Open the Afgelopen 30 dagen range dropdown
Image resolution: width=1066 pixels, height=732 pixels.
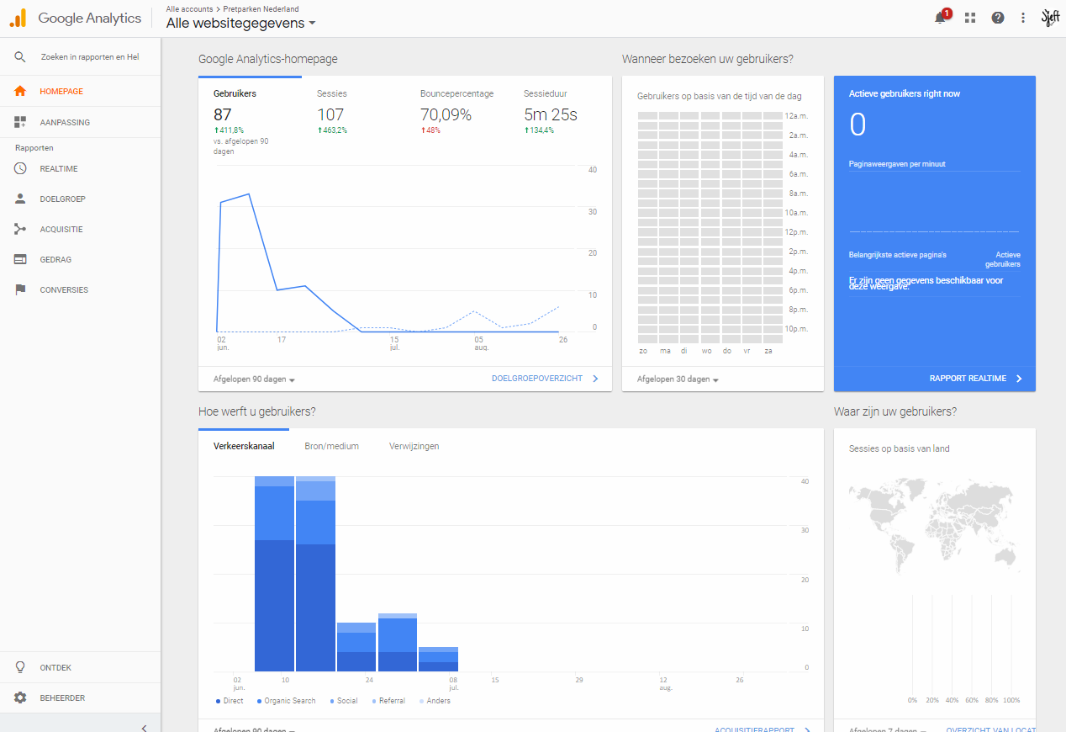[678, 379]
